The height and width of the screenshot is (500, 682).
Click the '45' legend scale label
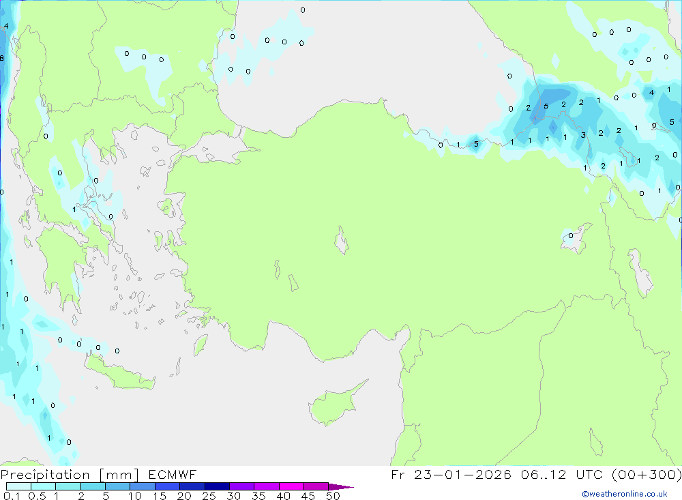(x=308, y=496)
